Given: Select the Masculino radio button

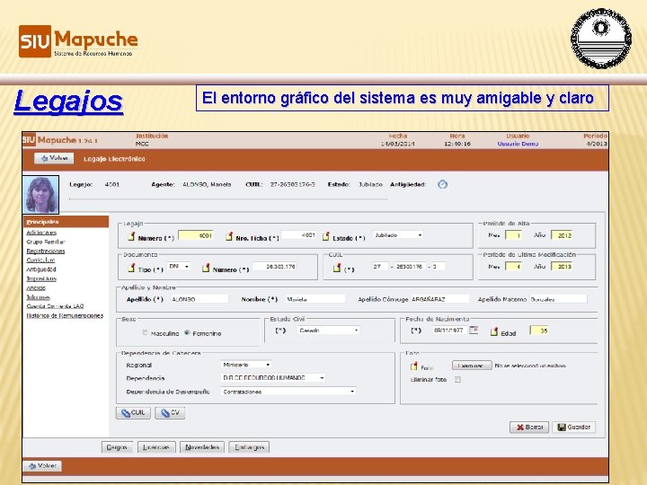Looking at the screenshot, I should [145, 332].
